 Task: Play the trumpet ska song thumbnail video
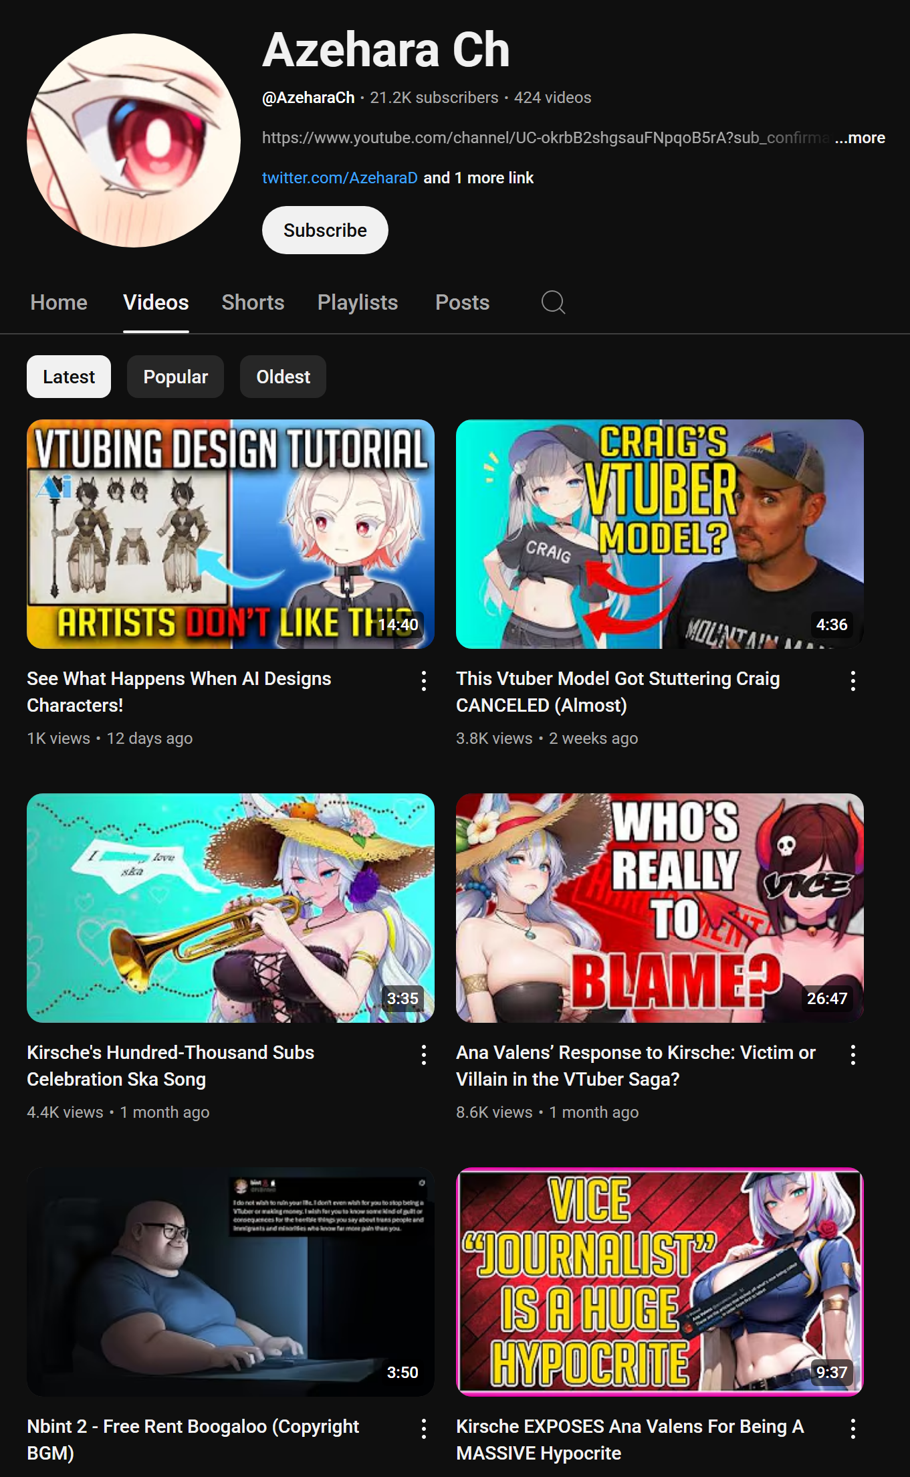tap(231, 908)
